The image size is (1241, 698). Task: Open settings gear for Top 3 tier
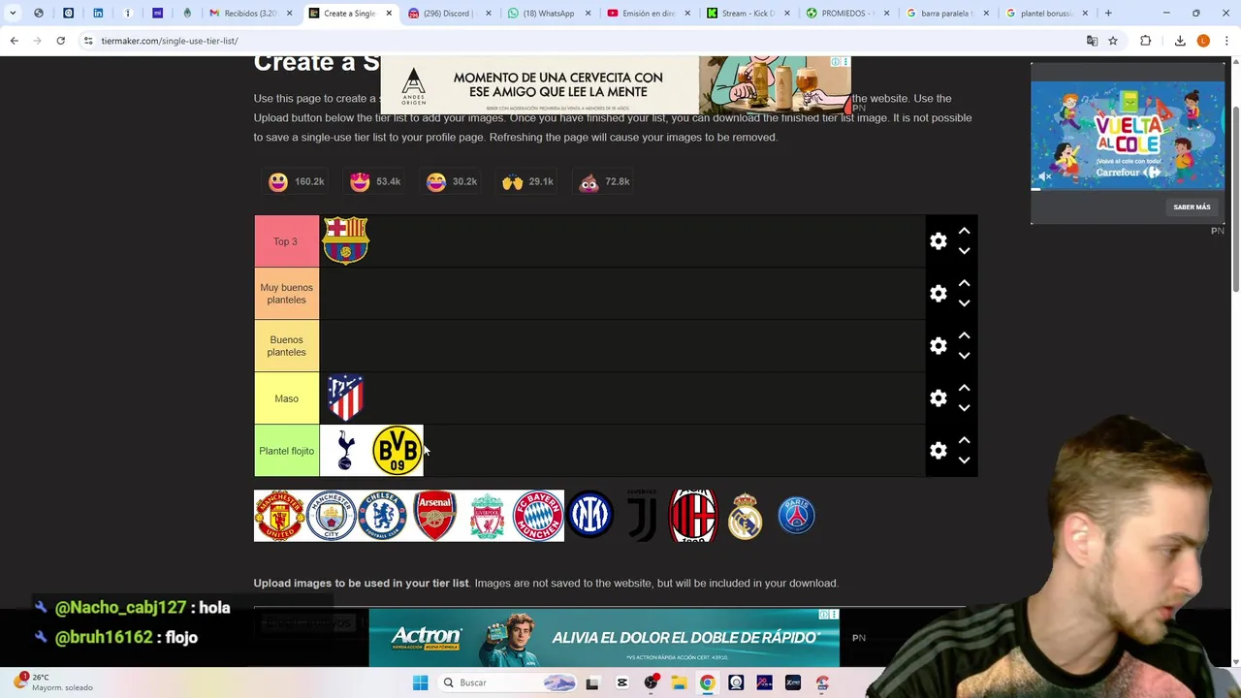938,240
